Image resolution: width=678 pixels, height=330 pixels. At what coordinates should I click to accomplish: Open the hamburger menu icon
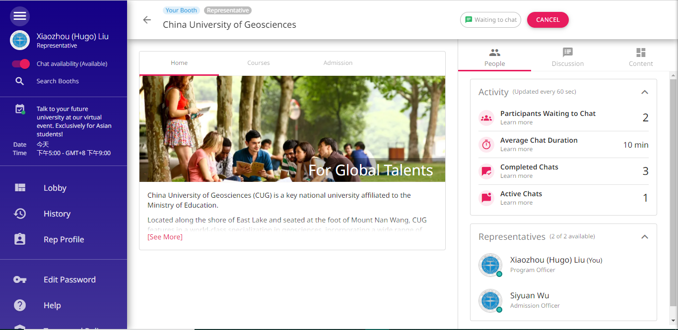(x=20, y=16)
